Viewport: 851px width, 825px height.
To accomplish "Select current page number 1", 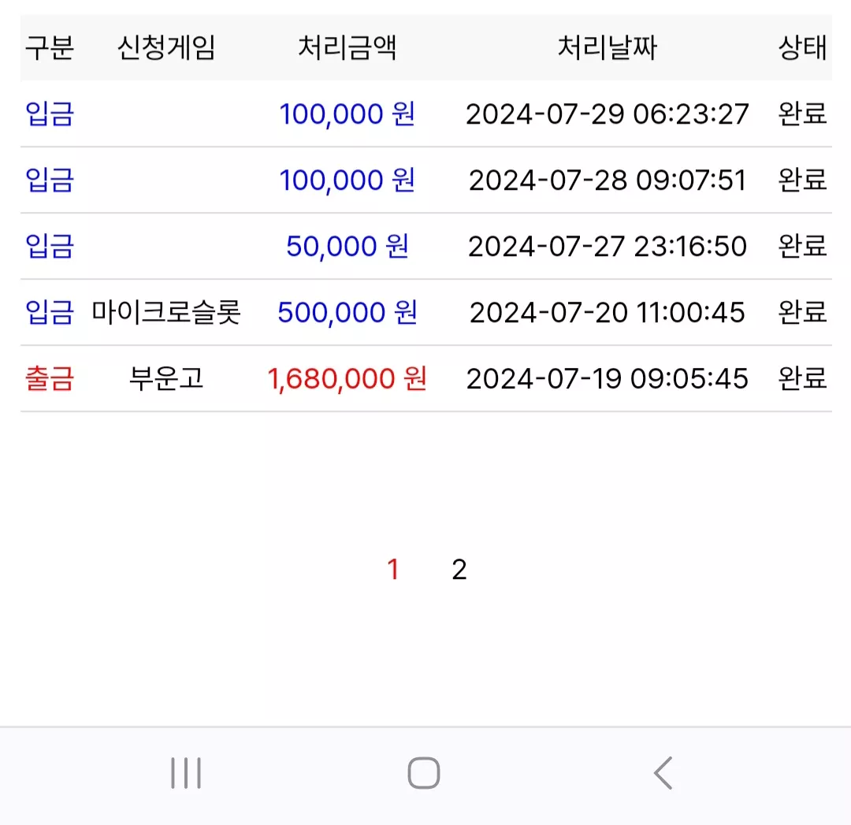I will (x=393, y=570).
